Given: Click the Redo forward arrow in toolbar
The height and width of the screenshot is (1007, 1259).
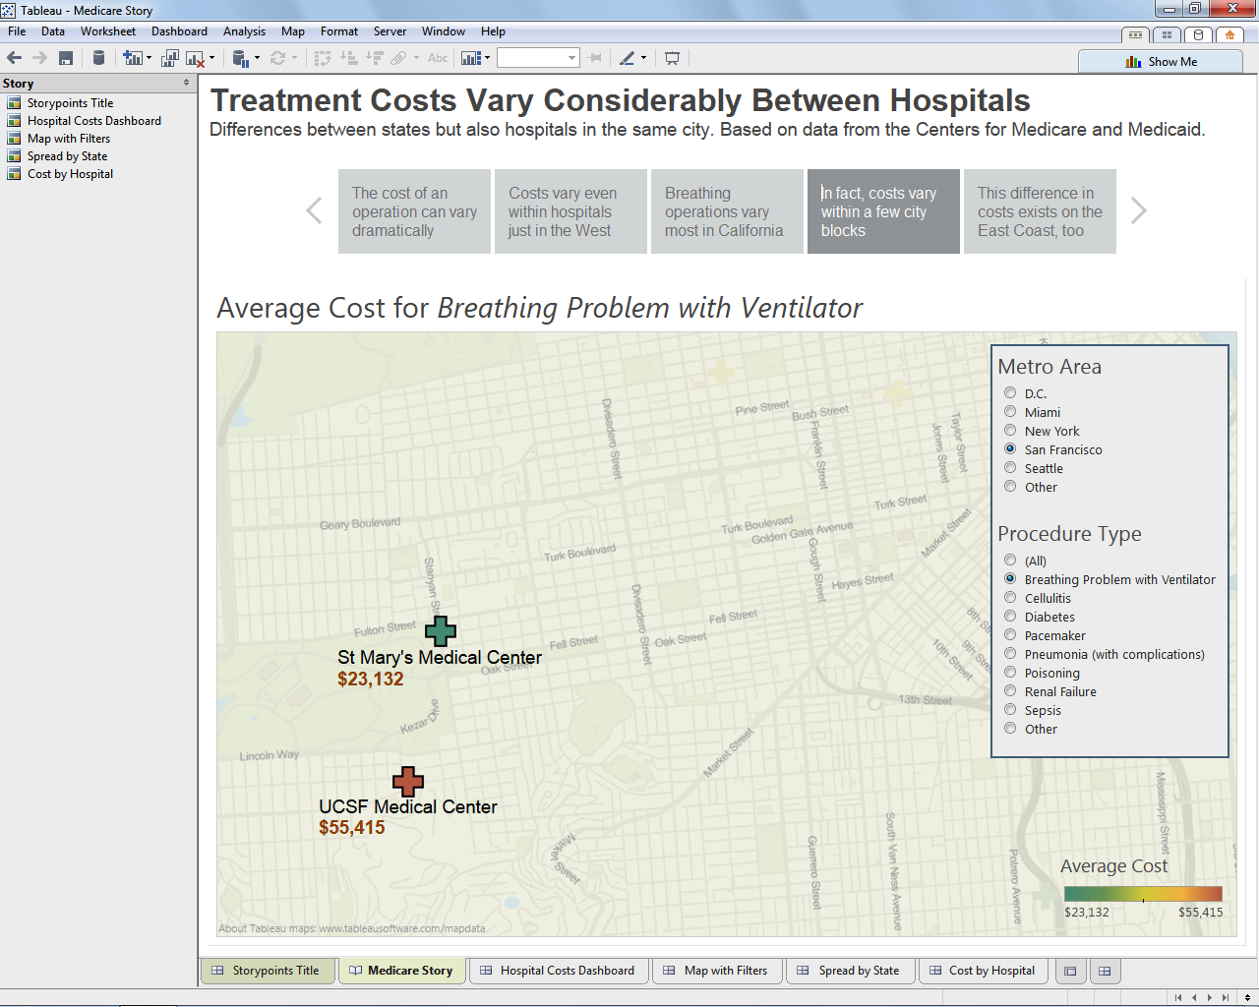Looking at the screenshot, I should 39,58.
